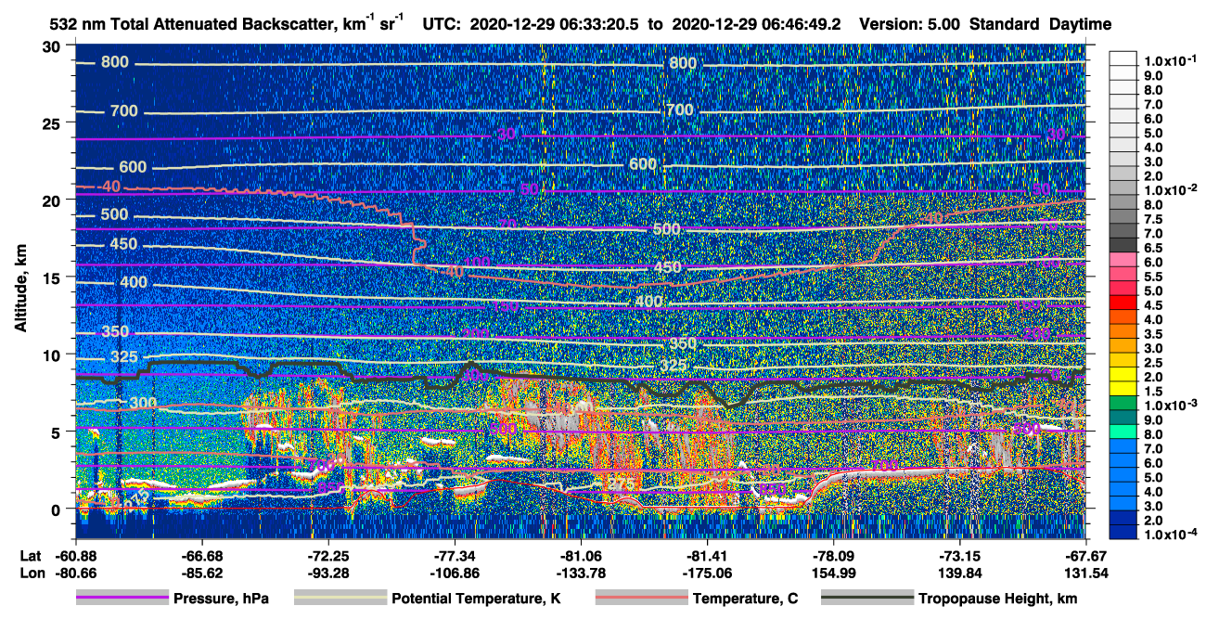Viewport: 1206px width, 619px height.
Task: Select the "Version: 5.00" text
Action: coord(910,24)
